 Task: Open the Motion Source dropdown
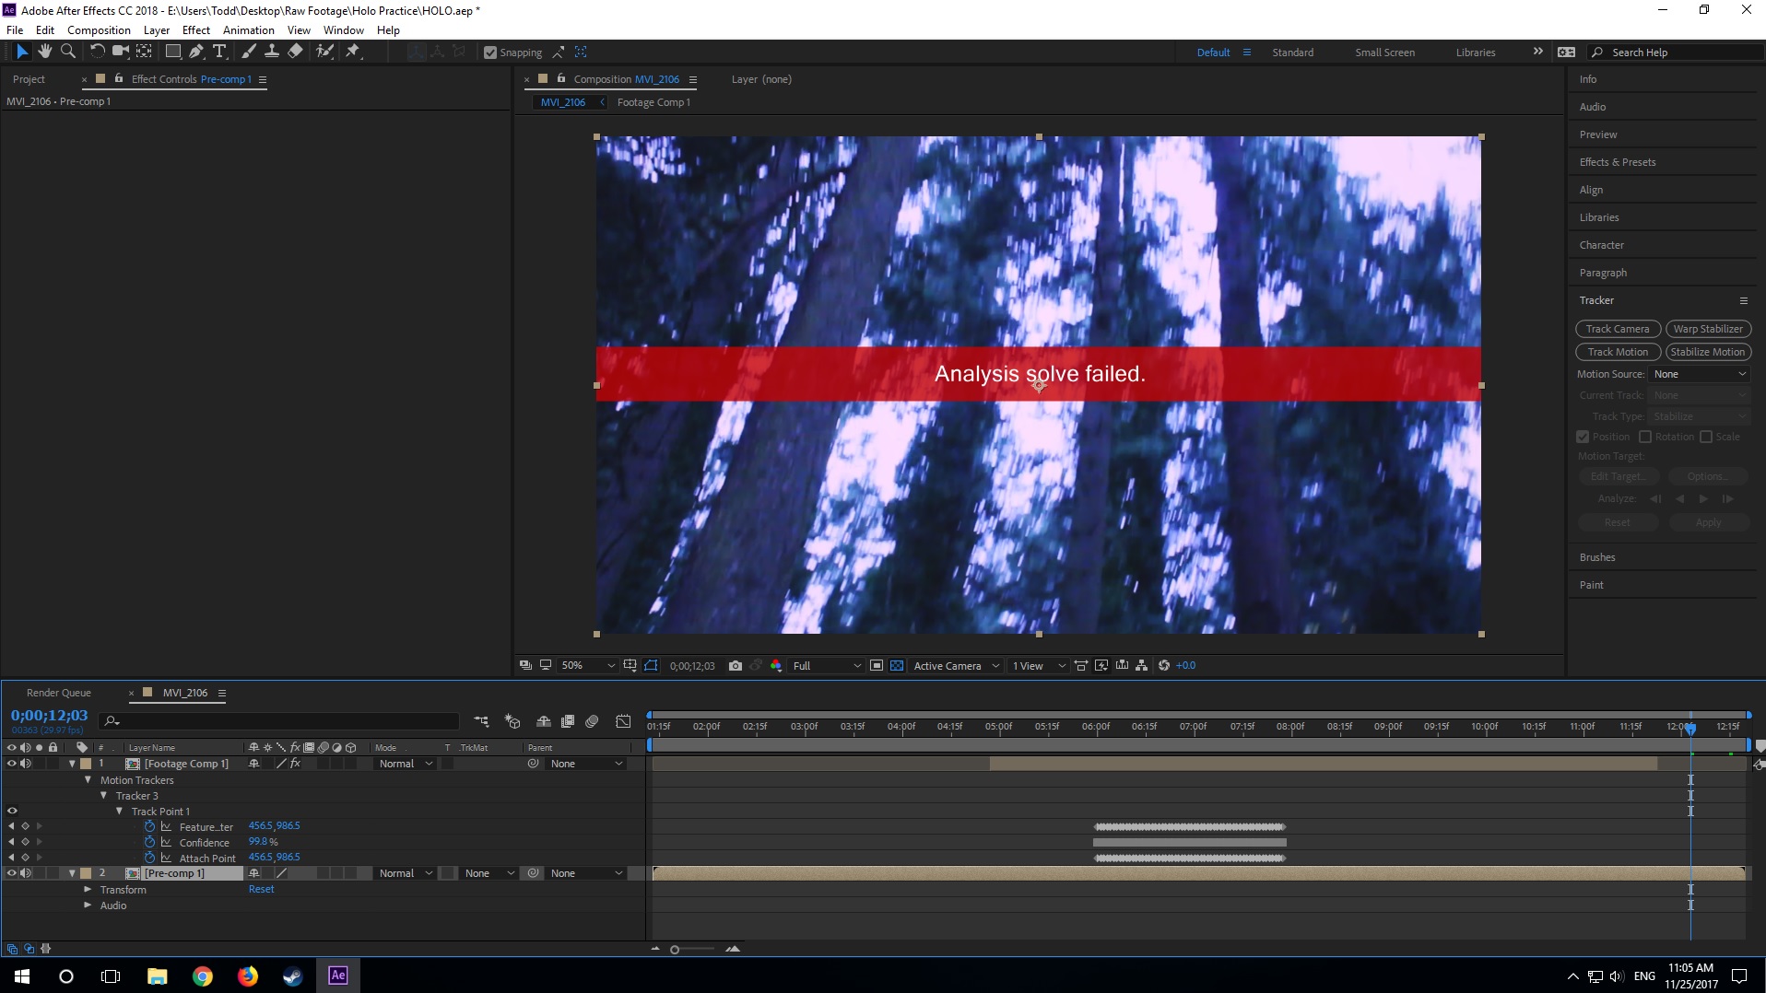pyautogui.click(x=1699, y=374)
